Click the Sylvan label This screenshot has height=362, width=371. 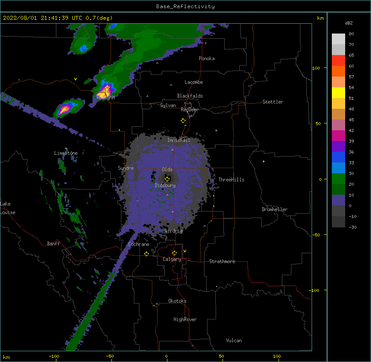click(168, 105)
